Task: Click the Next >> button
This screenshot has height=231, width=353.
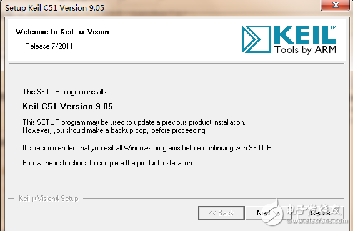Action: point(268,213)
